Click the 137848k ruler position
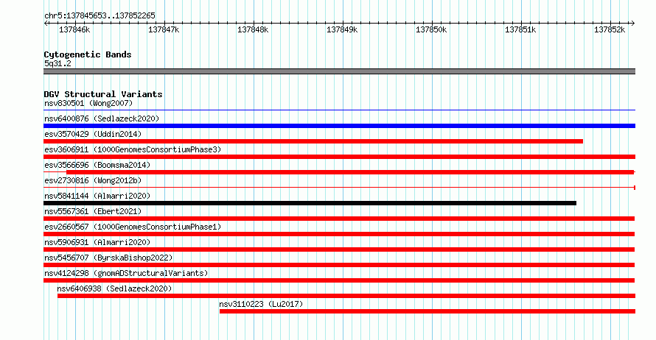This screenshot has width=656, height=340. 253,29
